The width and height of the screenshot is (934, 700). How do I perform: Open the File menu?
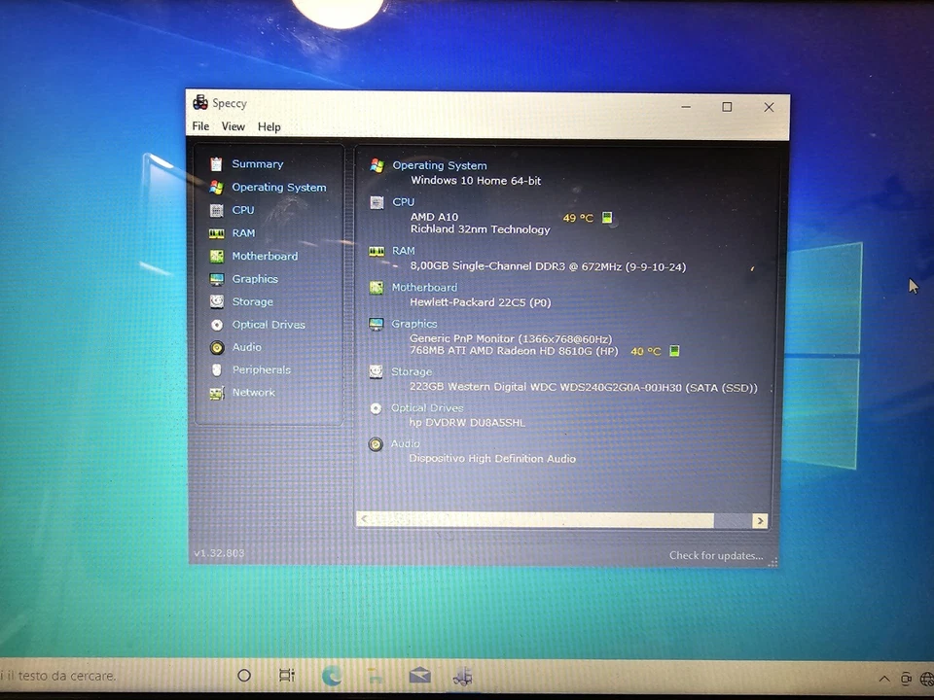click(x=199, y=126)
